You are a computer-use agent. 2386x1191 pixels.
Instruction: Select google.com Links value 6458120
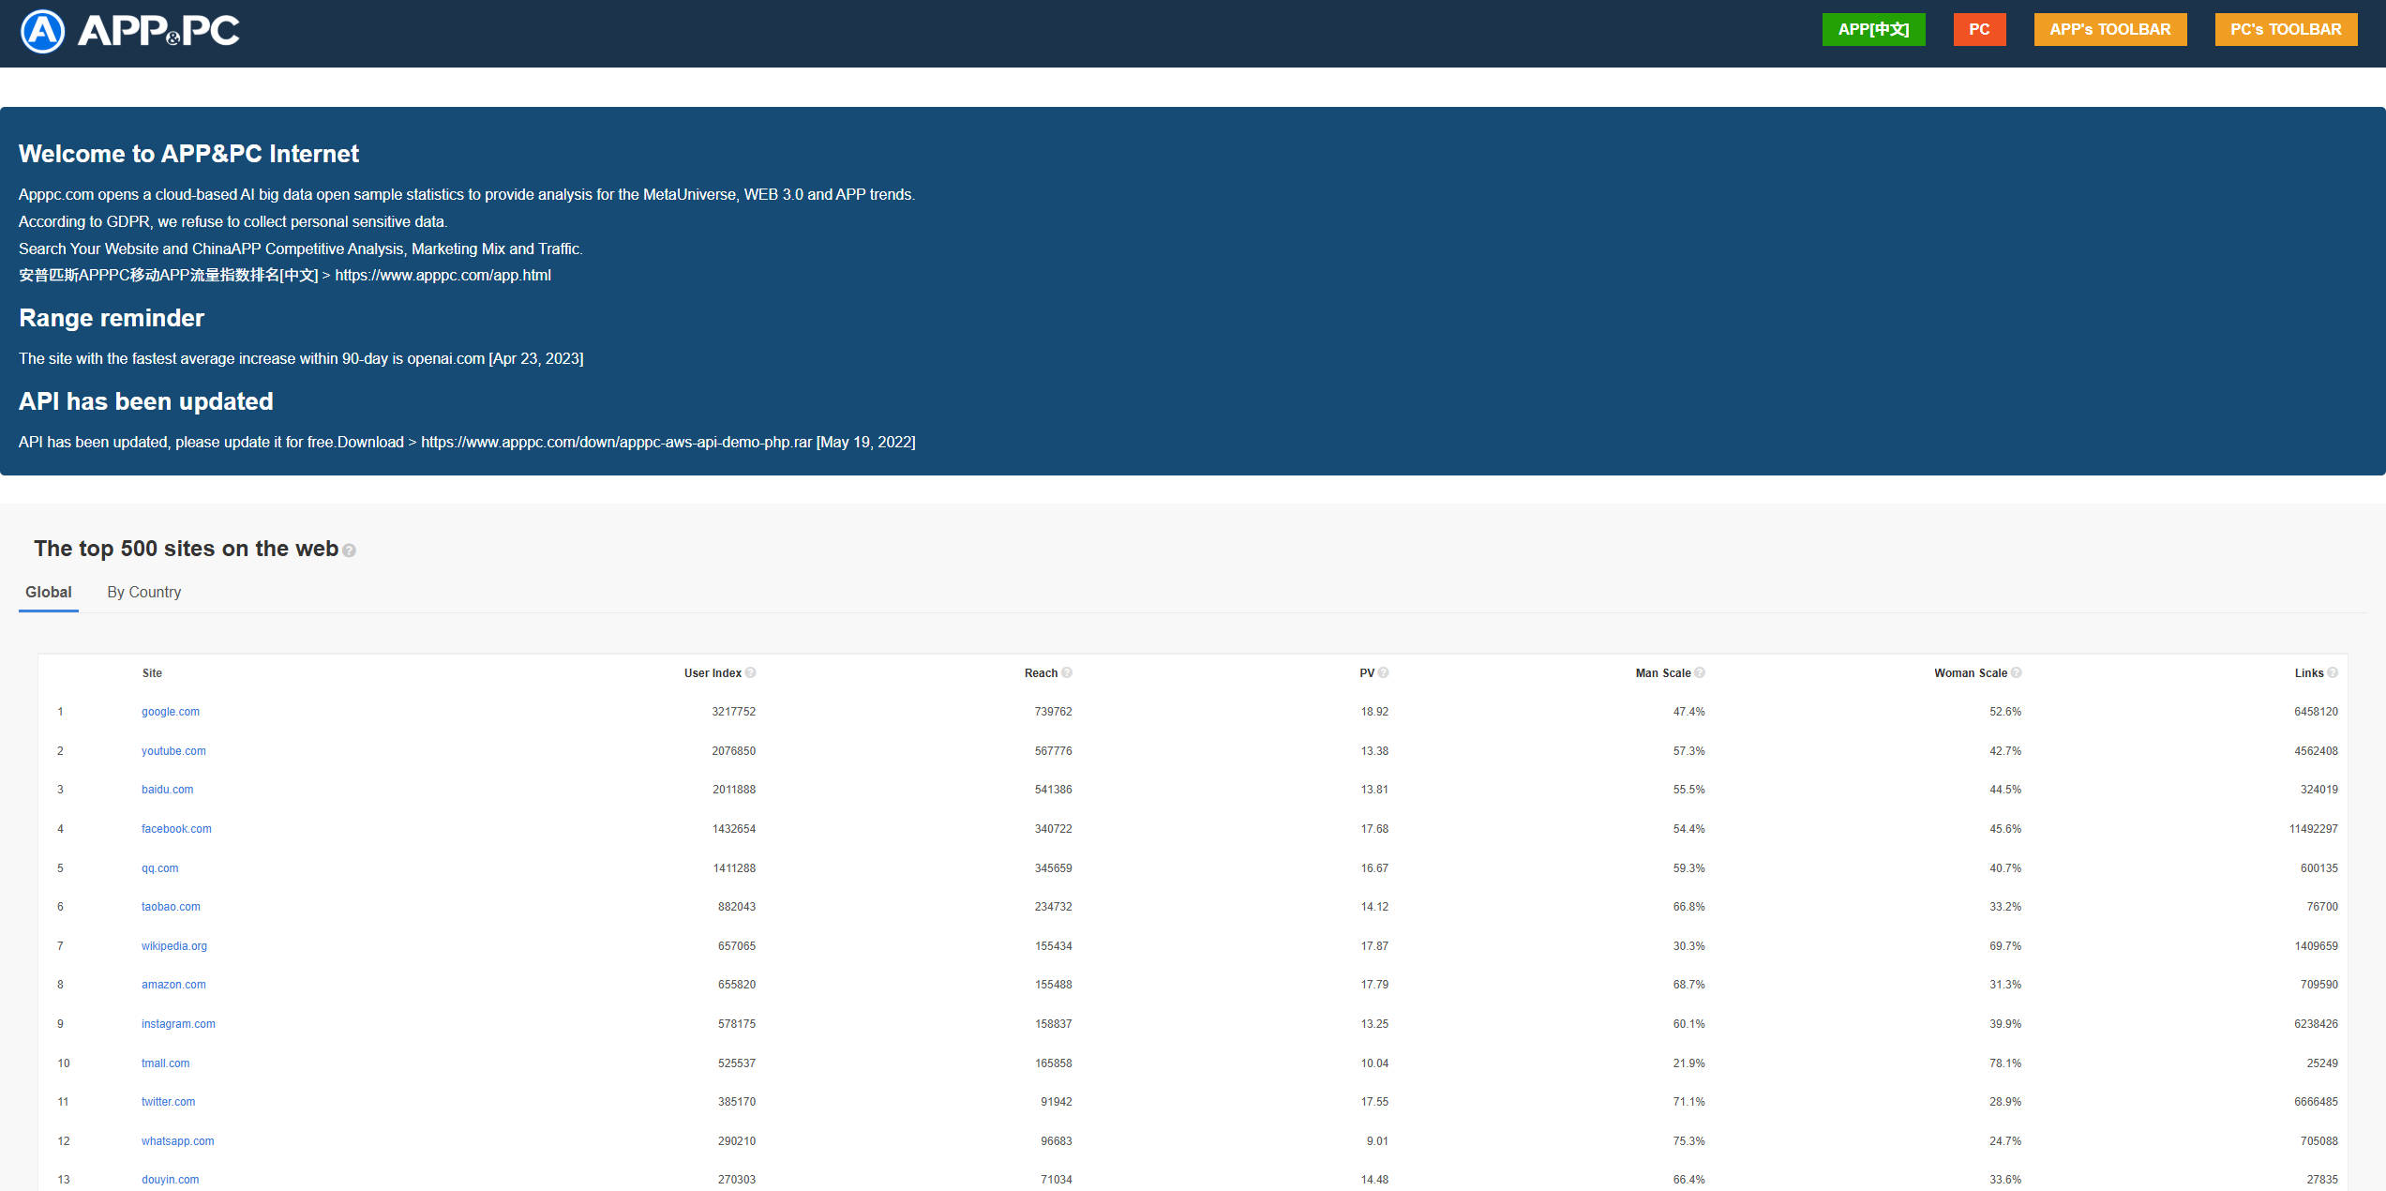pos(2316,712)
